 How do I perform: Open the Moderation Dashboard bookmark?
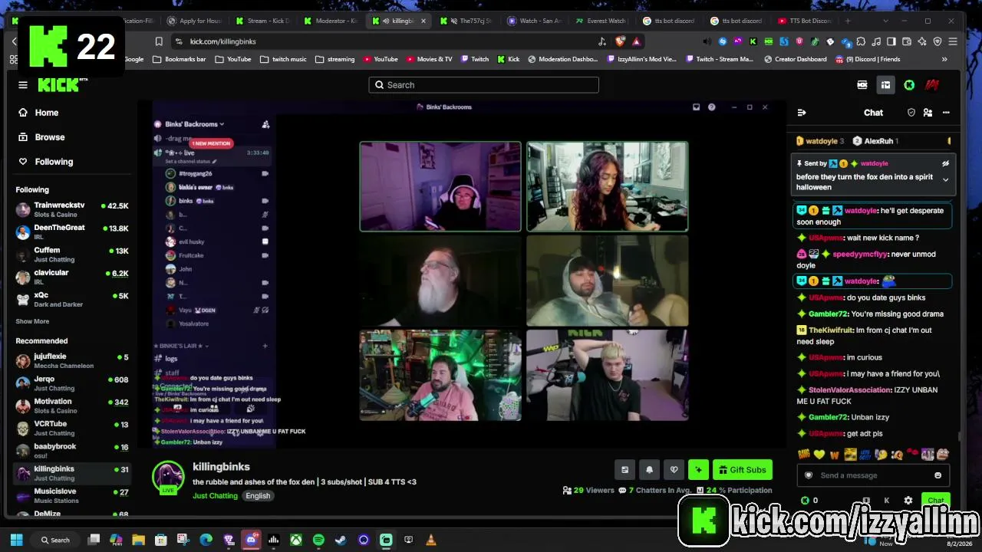tap(562, 59)
